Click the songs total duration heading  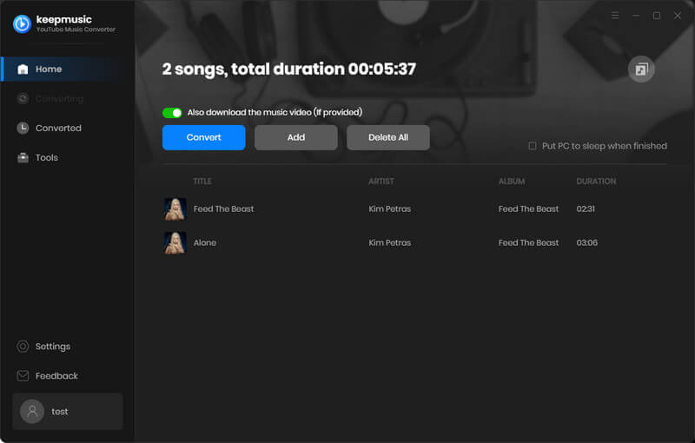[x=289, y=69]
